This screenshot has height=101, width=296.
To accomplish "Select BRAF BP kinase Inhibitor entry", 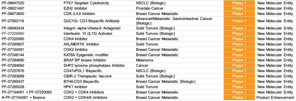I will pyautogui.click(x=85, y=60).
